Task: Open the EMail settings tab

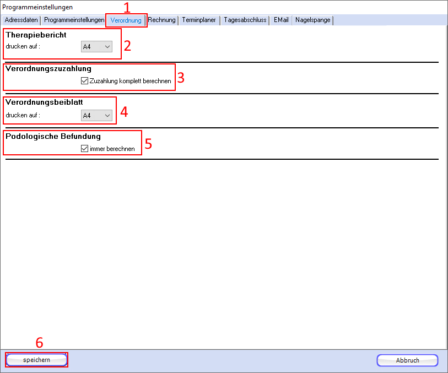Action: (281, 20)
